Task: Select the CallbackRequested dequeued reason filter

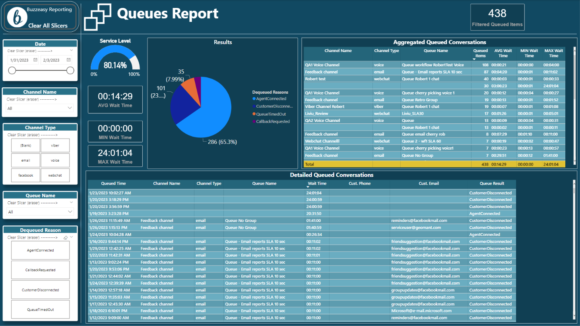Action: pyautogui.click(x=40, y=270)
